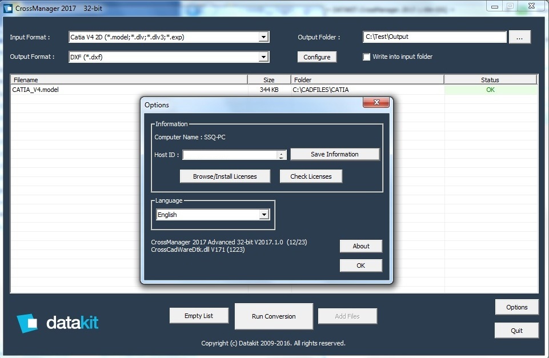Viewport: 549px width, 358px height.
Task: Click Save Information button
Action: click(x=335, y=154)
